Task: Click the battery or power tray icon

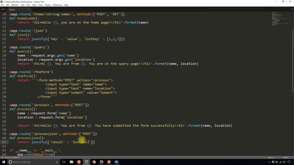Action: [x=277, y=162]
